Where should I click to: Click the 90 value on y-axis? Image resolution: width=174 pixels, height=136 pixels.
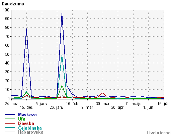click(7, 19)
